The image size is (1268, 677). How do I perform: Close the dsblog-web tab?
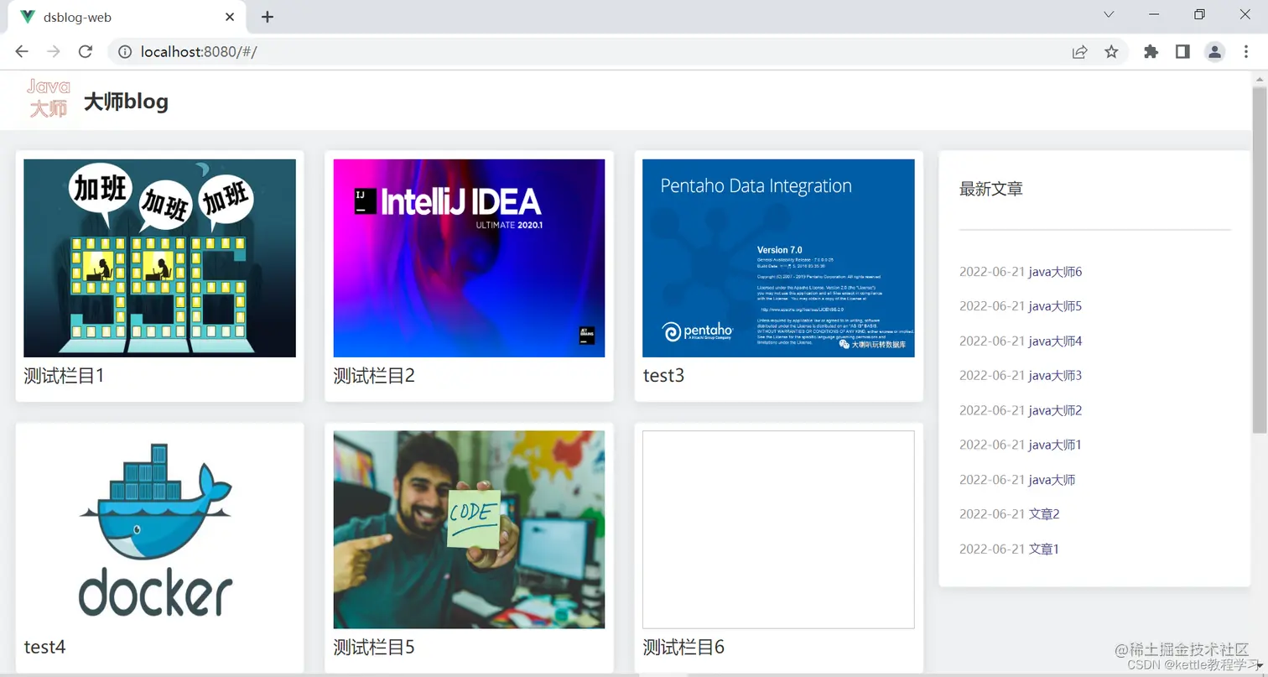coord(231,17)
